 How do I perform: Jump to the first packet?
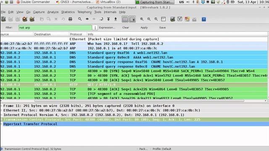click(108, 19)
